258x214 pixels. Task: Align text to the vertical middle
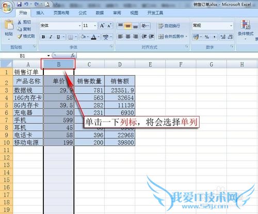pos(128,26)
